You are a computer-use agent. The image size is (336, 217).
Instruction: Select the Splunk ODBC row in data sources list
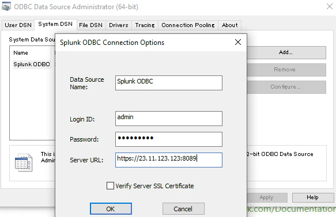click(x=32, y=64)
